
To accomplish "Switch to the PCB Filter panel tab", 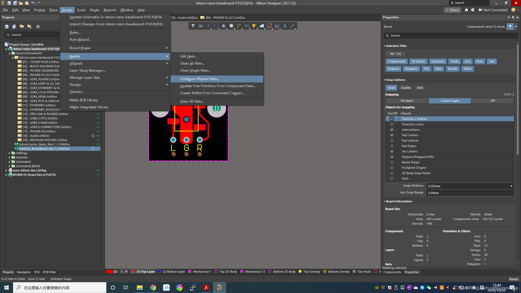I will coord(49,272).
